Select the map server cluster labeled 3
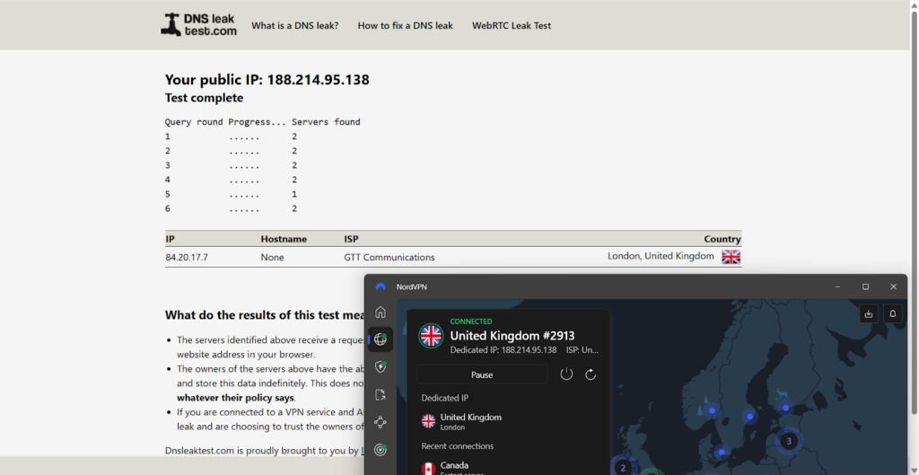The width and height of the screenshot is (919, 475). (788, 441)
